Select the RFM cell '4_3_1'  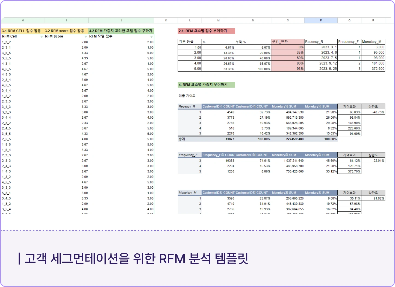[23, 64]
